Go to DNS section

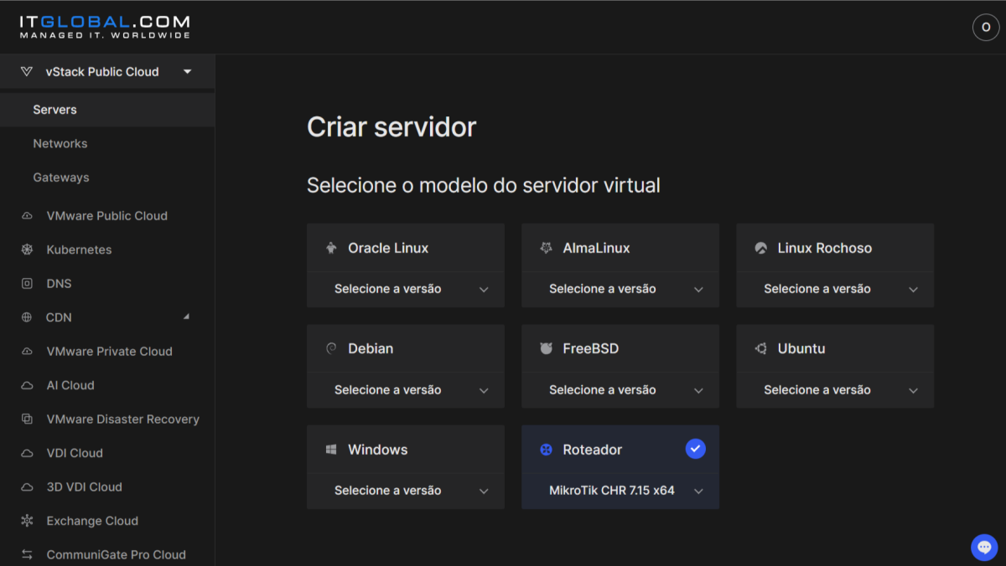59,284
